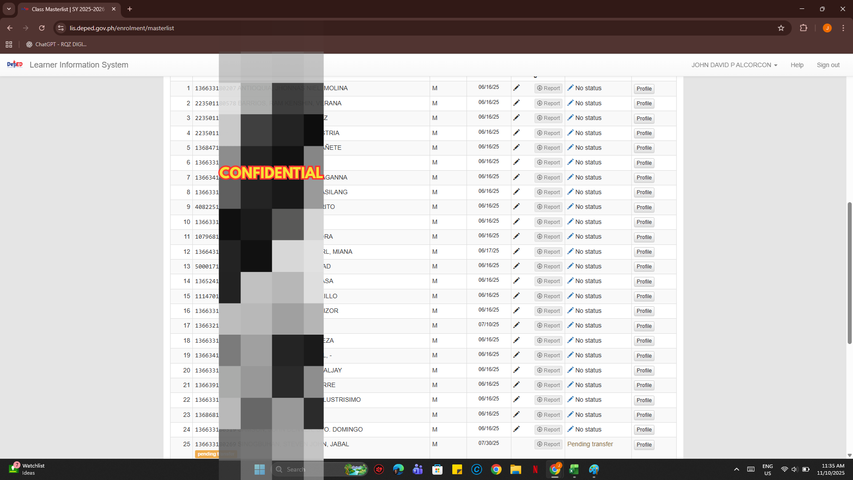
Task: Click the Sign out link
Action: tap(828, 65)
